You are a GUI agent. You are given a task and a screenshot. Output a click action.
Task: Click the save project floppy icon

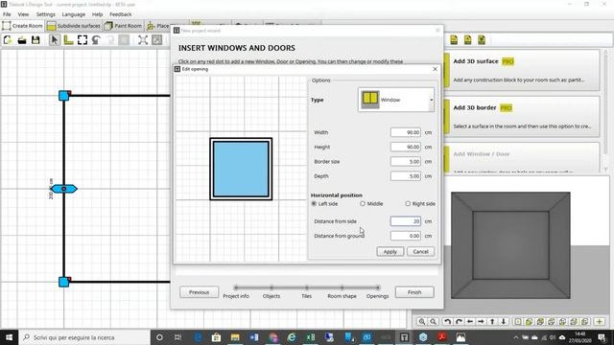pyautogui.click(x=35, y=40)
